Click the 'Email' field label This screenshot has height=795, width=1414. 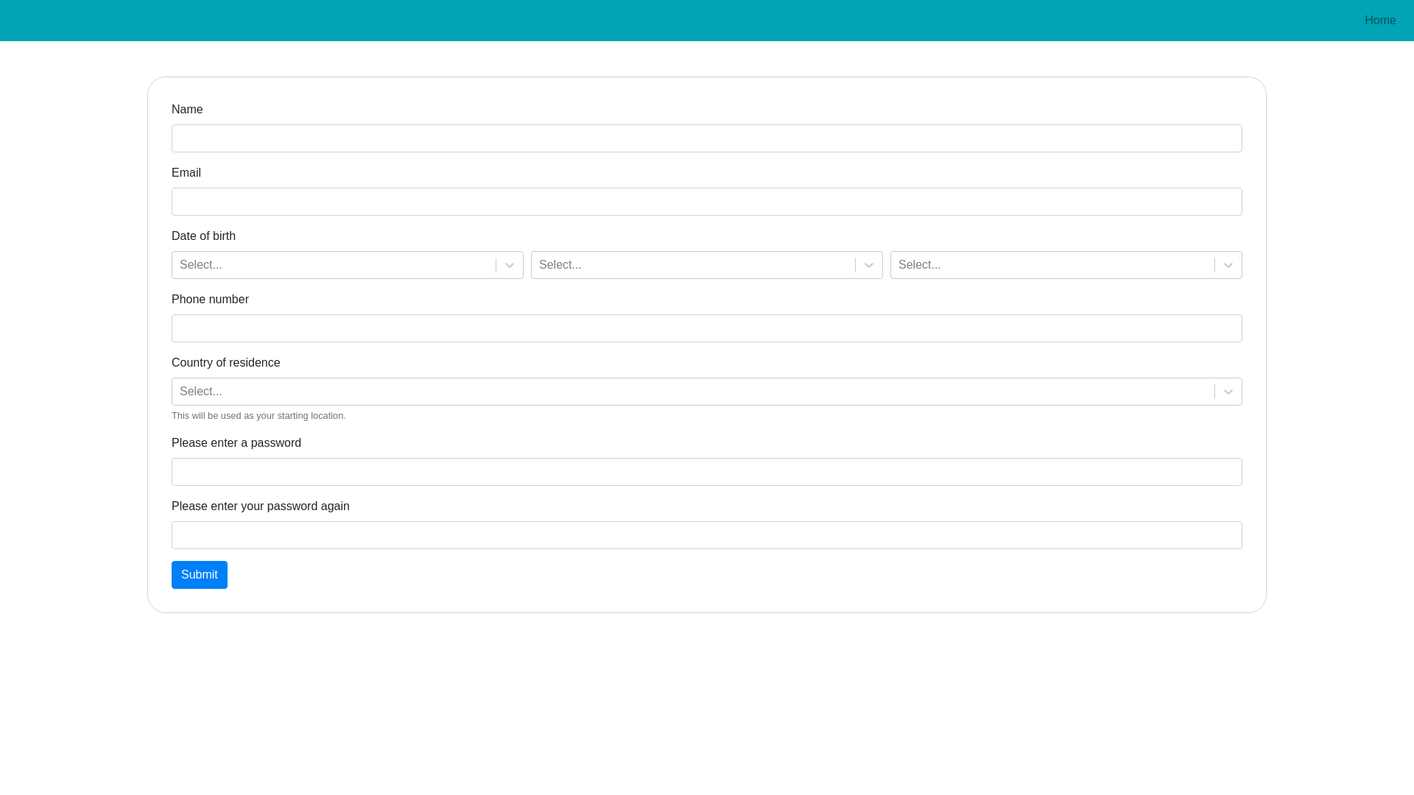(186, 173)
